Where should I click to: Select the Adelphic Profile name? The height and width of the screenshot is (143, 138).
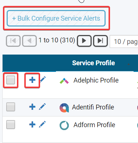tap(96, 80)
